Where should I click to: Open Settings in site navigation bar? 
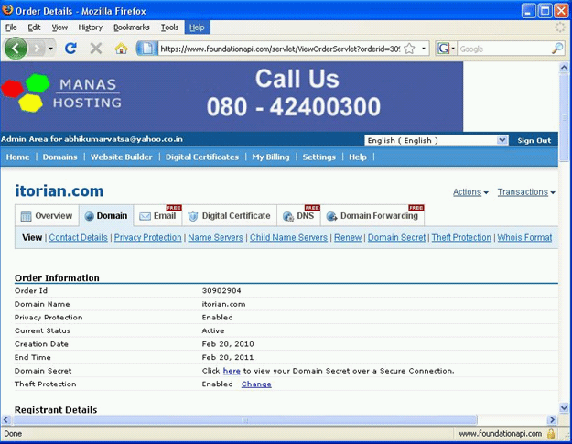pos(318,157)
